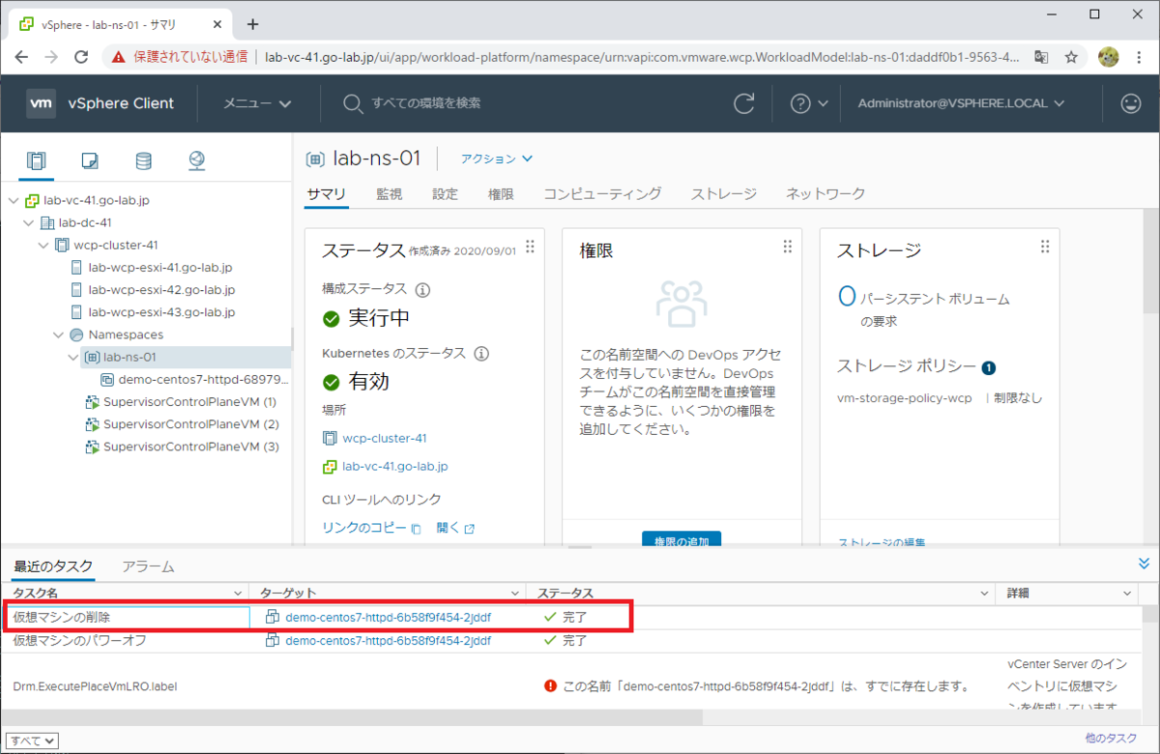Open the browser menu three dots
1160x754 pixels.
click(x=1139, y=57)
